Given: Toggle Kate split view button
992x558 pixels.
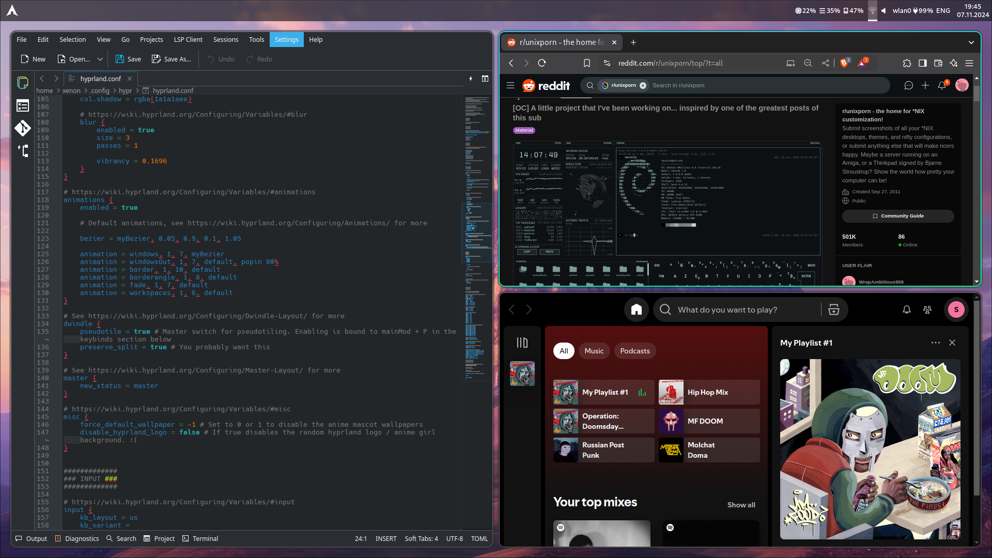Looking at the screenshot, I should [x=485, y=79].
